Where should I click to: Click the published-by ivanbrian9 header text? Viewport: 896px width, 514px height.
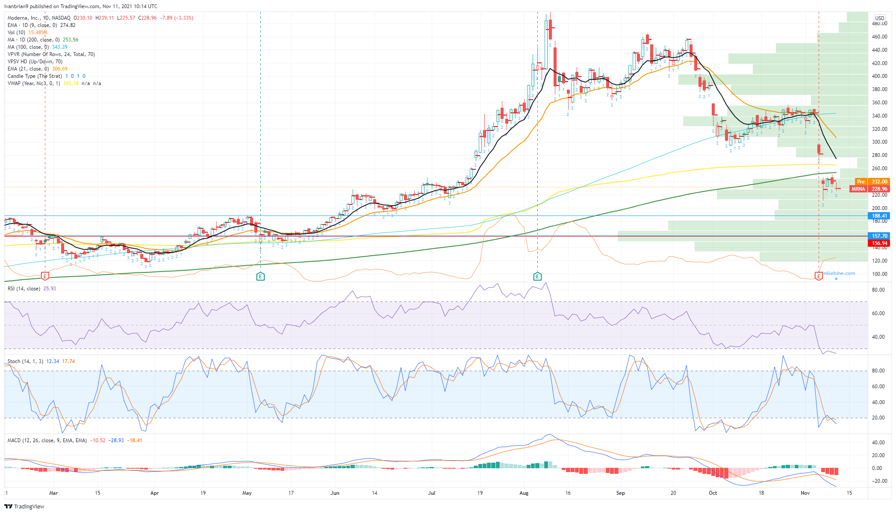coord(81,6)
